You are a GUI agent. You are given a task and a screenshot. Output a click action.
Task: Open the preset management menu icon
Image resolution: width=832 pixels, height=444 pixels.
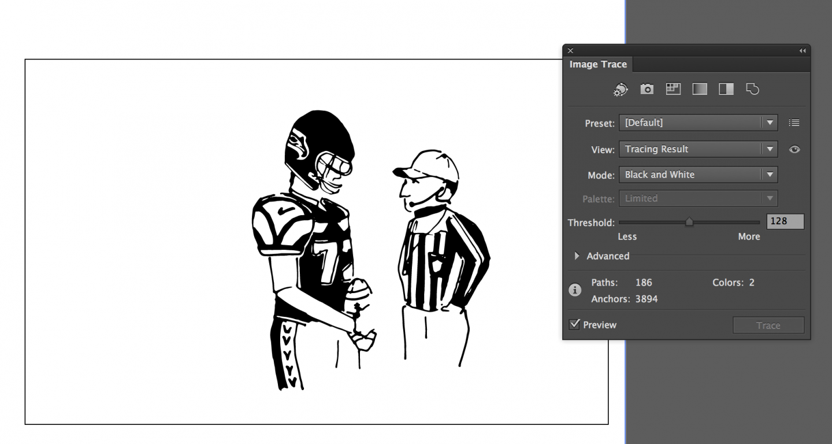tap(794, 123)
